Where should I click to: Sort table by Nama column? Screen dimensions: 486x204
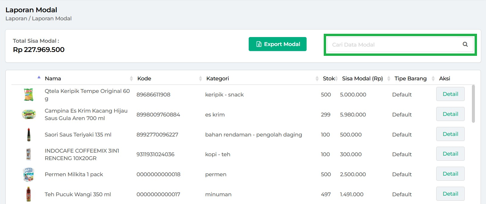(53, 79)
